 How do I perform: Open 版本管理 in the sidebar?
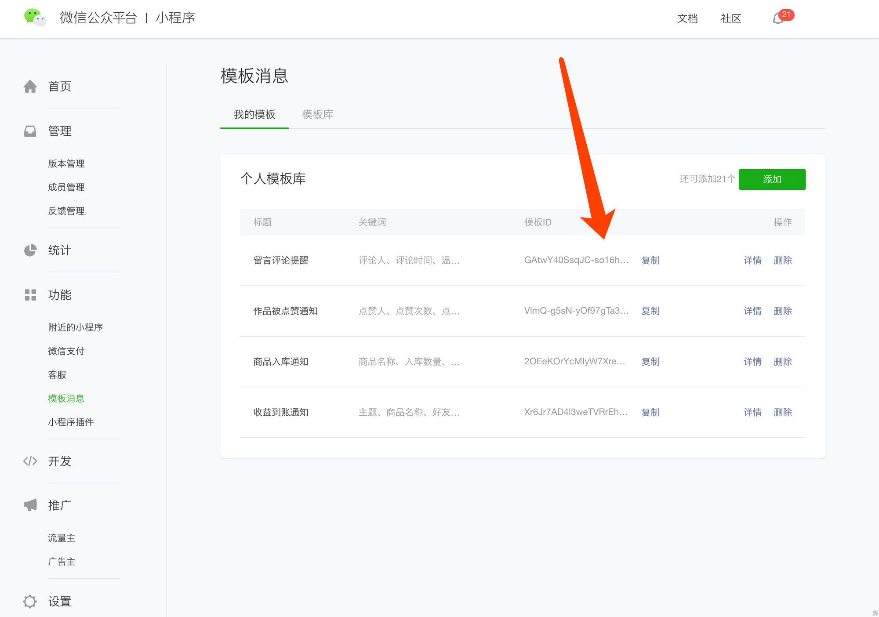[x=66, y=163]
